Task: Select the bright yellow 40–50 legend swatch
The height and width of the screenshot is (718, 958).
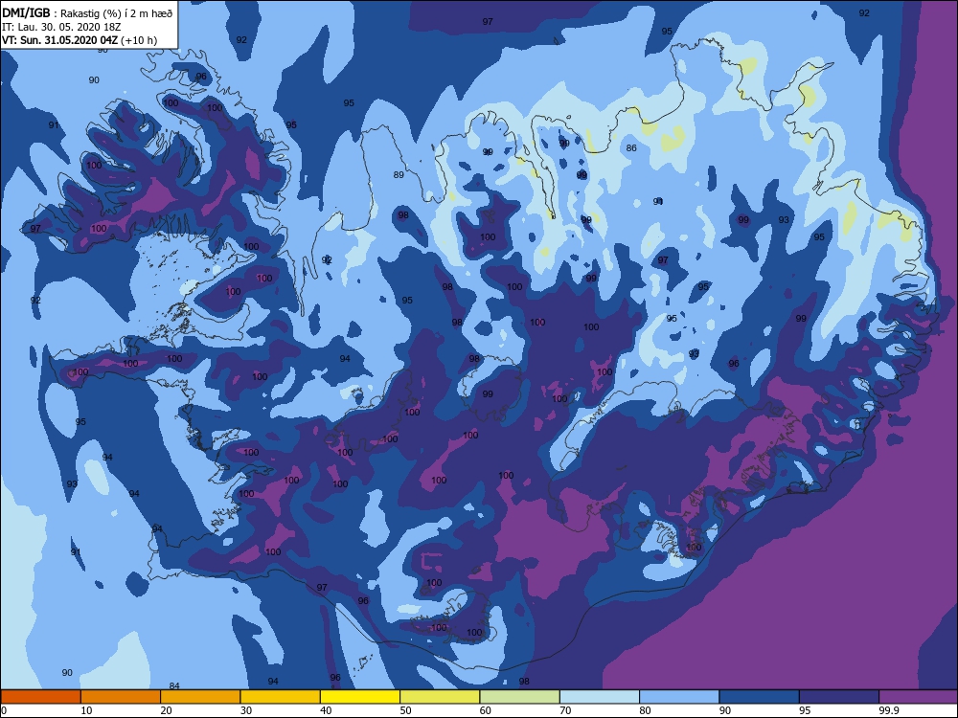Action: tap(360, 697)
